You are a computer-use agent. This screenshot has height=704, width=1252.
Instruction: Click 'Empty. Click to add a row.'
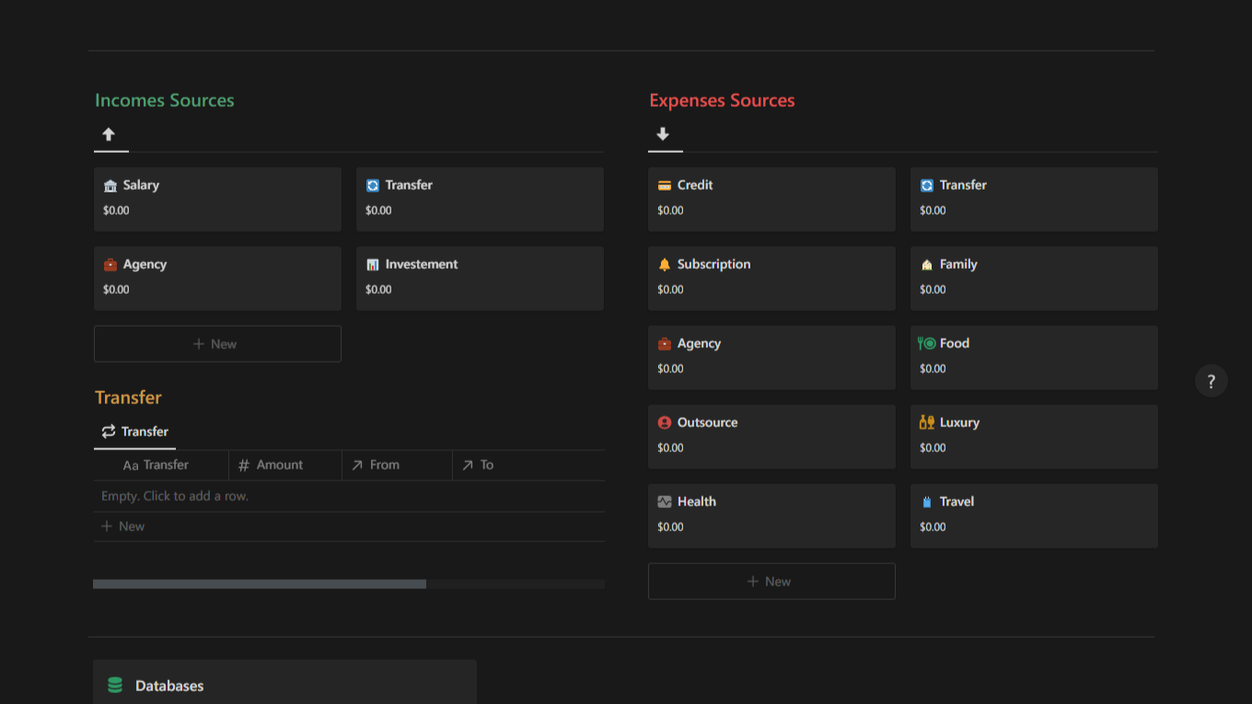[x=175, y=496]
